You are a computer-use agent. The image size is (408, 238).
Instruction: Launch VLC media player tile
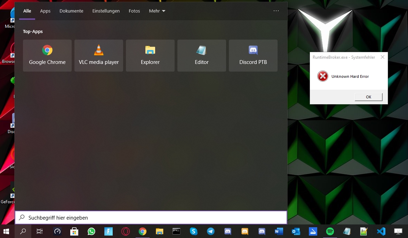click(x=99, y=56)
